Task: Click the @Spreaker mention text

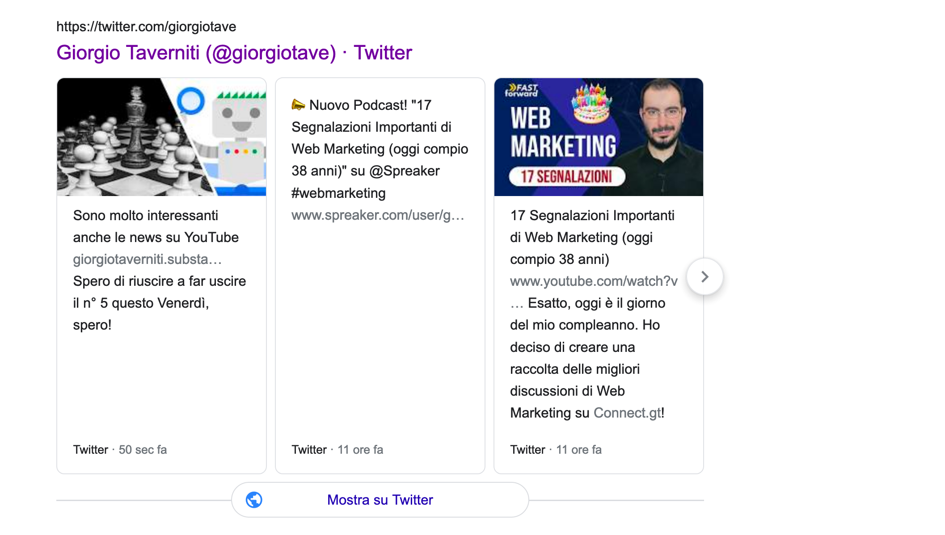Action: (405, 171)
